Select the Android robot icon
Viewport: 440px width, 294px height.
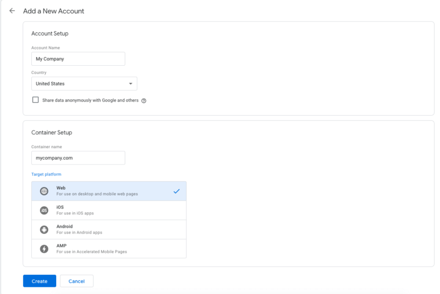point(44,230)
